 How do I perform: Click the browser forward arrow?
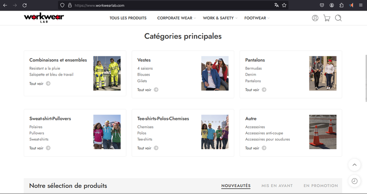(15, 5)
